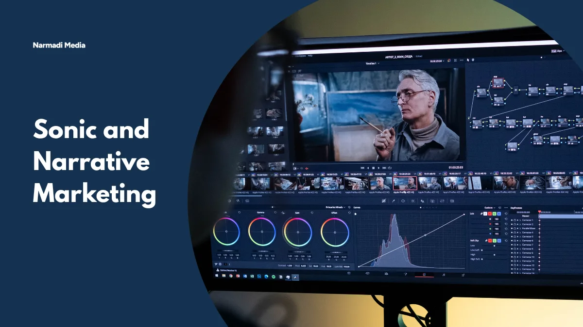Open the Clips dropdown at top right
This screenshot has width=583, height=327.
coord(557,51)
